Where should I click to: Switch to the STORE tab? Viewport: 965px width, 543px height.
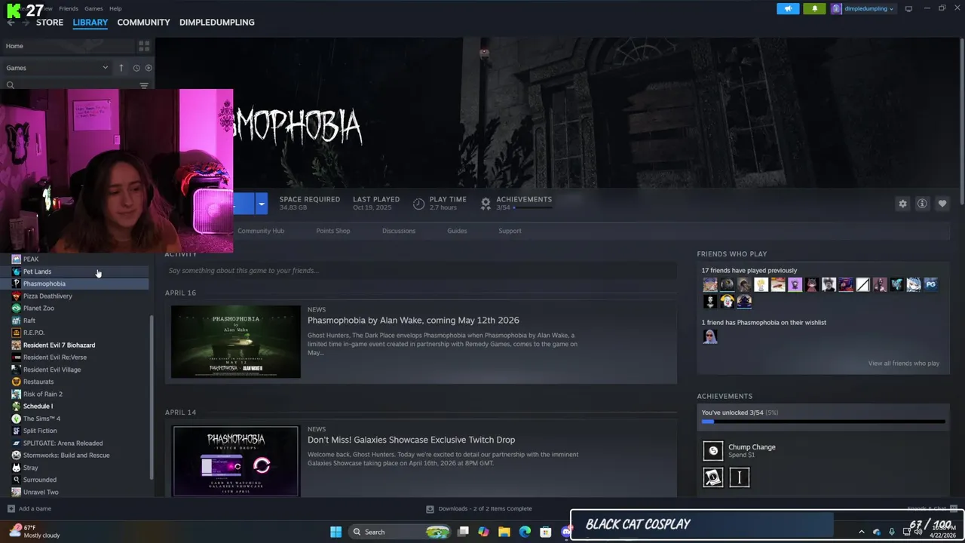point(50,22)
